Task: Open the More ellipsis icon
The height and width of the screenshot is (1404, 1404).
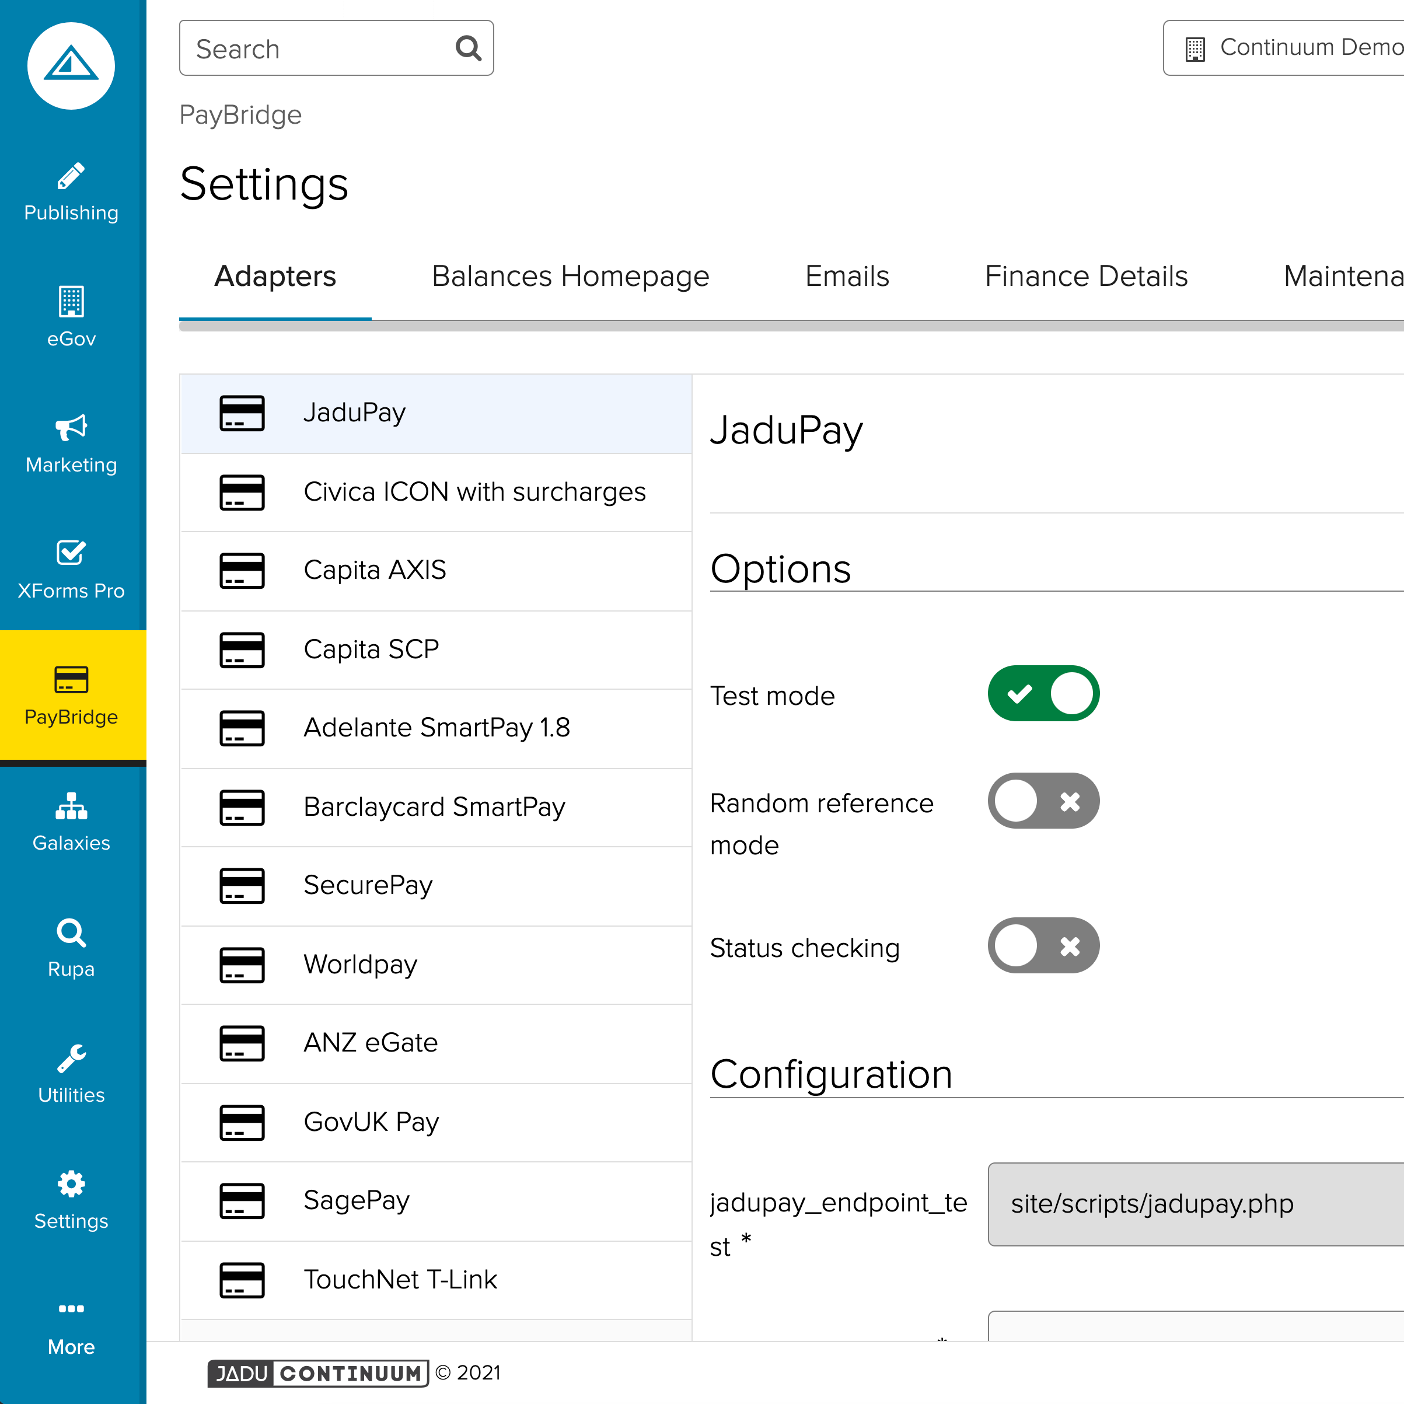Action: pyautogui.click(x=71, y=1309)
